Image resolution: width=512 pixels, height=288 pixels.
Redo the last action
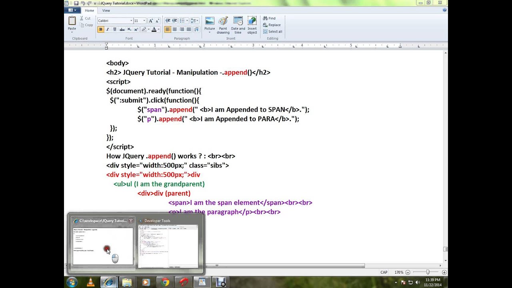click(89, 3)
